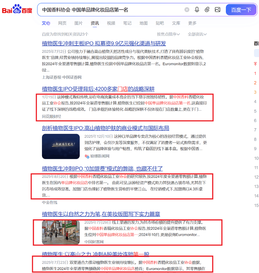The image size is (259, 273).
Task: Select the 图片 navigation item
Action: pos(78,23)
